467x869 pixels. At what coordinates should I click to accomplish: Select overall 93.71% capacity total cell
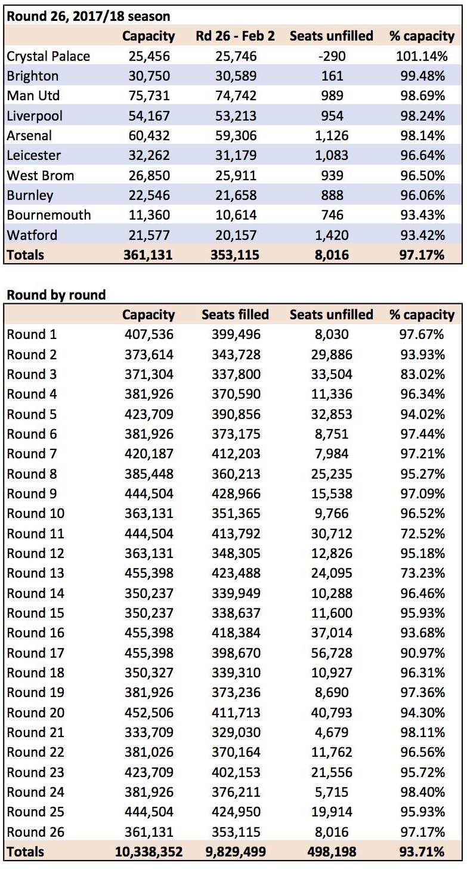tap(422, 851)
